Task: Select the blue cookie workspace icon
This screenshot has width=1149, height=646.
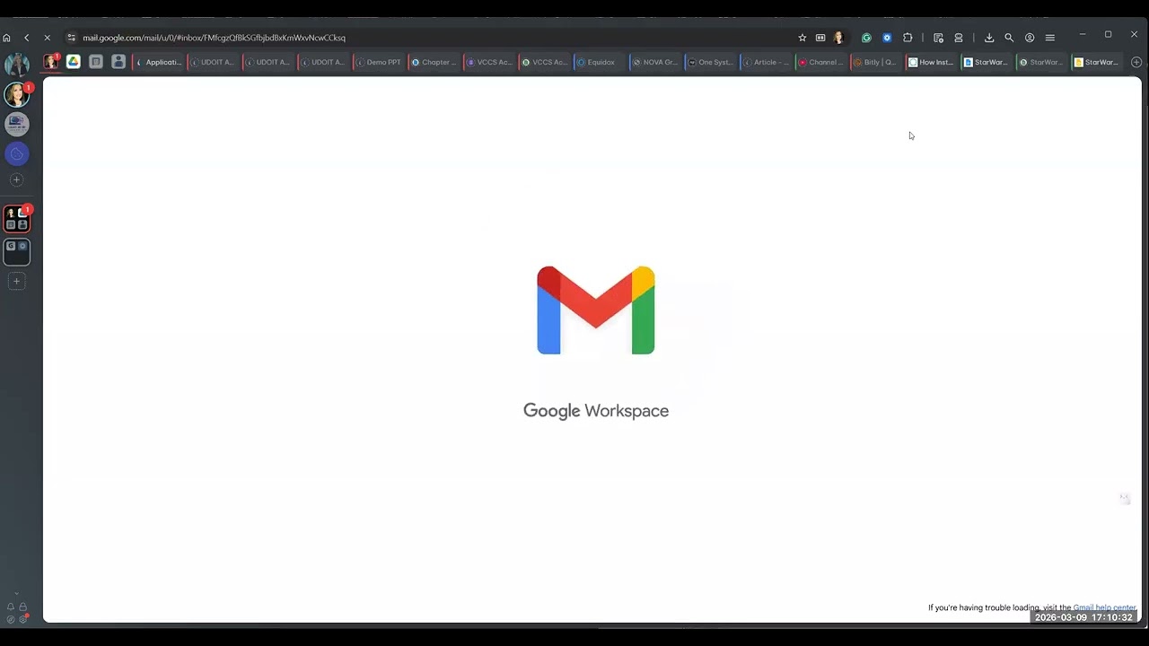Action: [16, 153]
